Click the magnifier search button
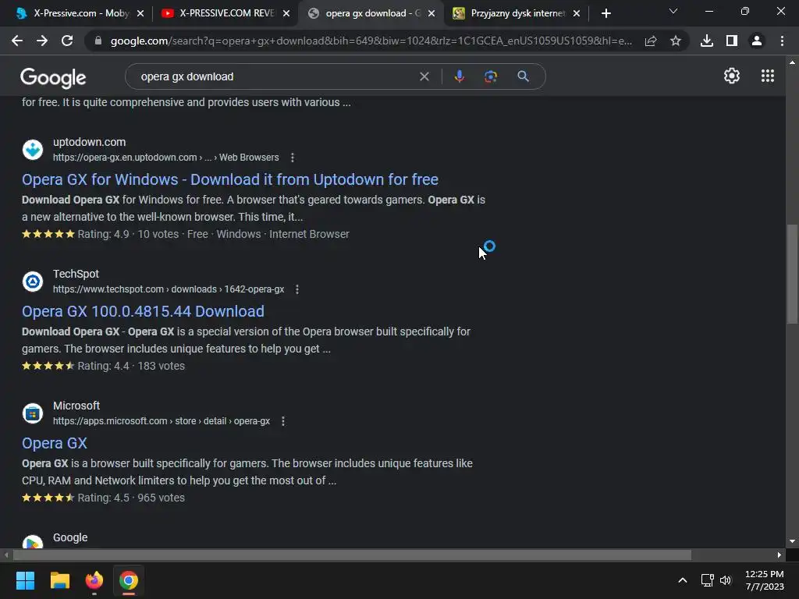Image resolution: width=799 pixels, height=599 pixels. click(523, 76)
